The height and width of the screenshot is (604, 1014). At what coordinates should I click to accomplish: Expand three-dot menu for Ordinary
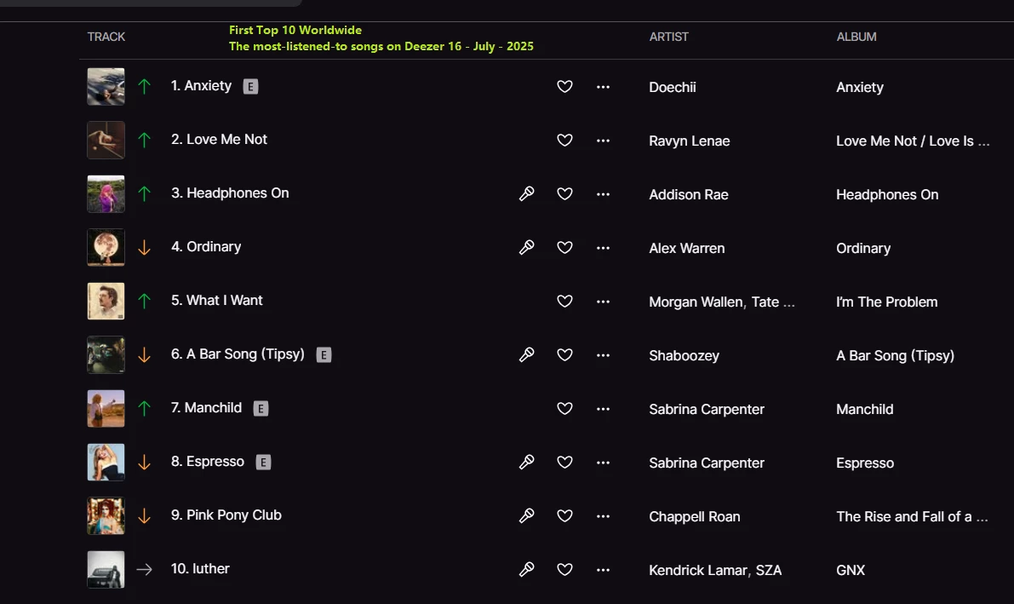click(604, 248)
